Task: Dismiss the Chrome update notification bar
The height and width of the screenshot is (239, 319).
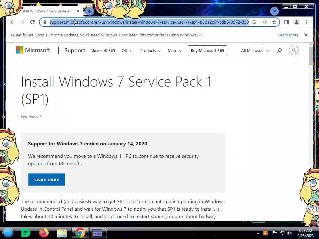Action: pyautogui.click(x=306, y=35)
